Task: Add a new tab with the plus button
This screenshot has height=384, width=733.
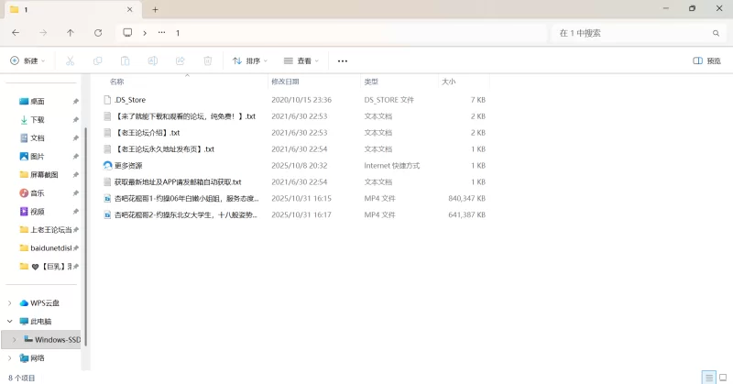Action: coord(155,9)
